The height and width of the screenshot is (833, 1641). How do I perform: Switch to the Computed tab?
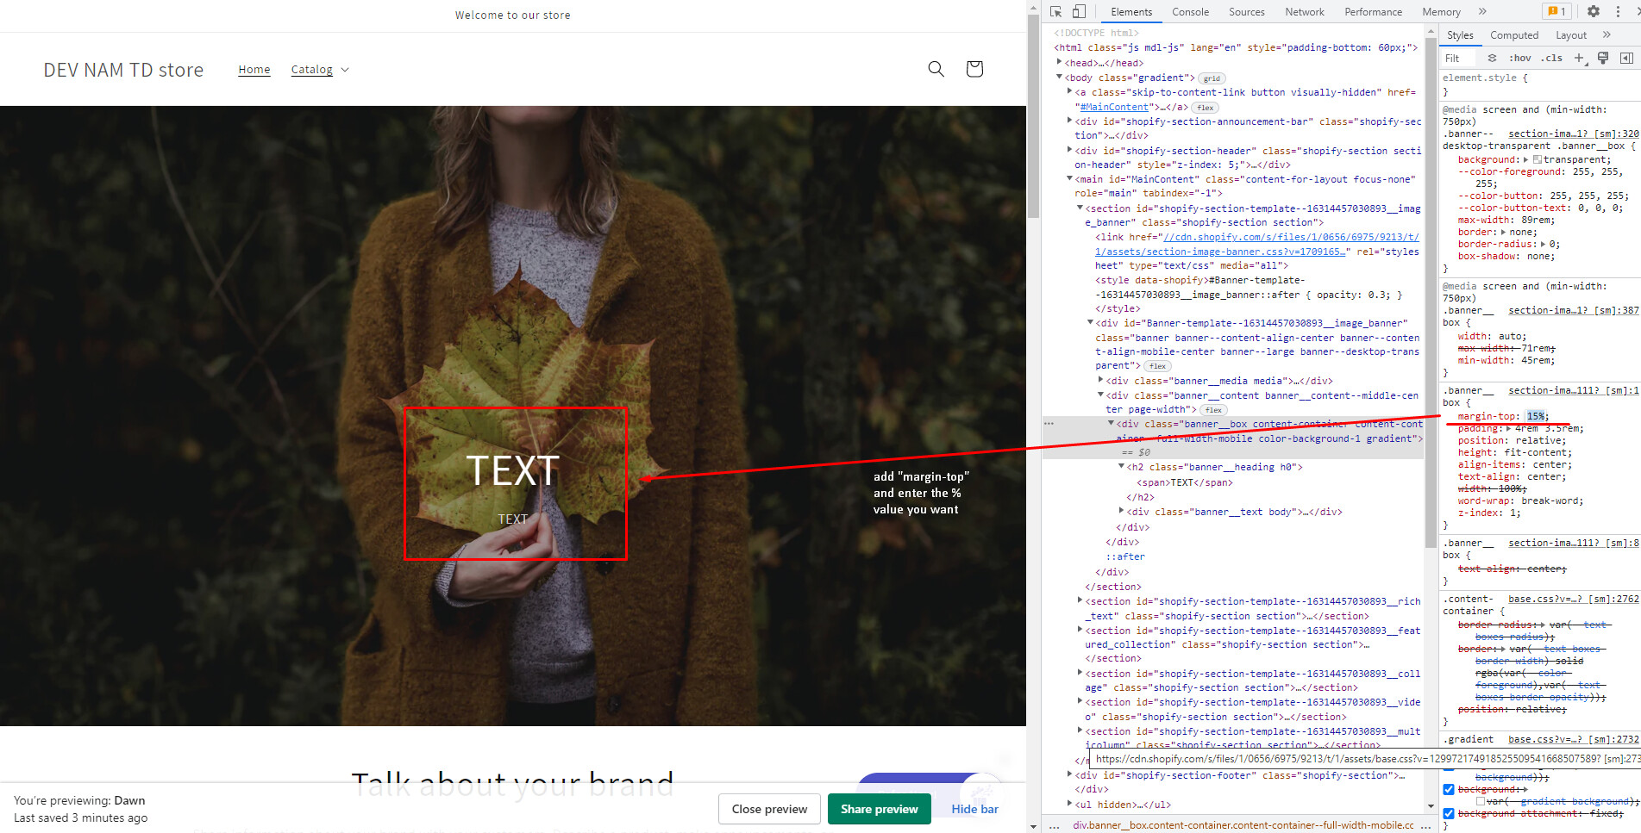(x=1514, y=35)
